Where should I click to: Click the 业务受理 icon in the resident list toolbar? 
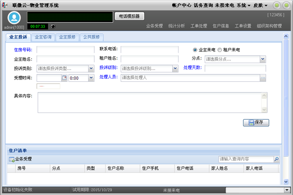click(x=12, y=159)
